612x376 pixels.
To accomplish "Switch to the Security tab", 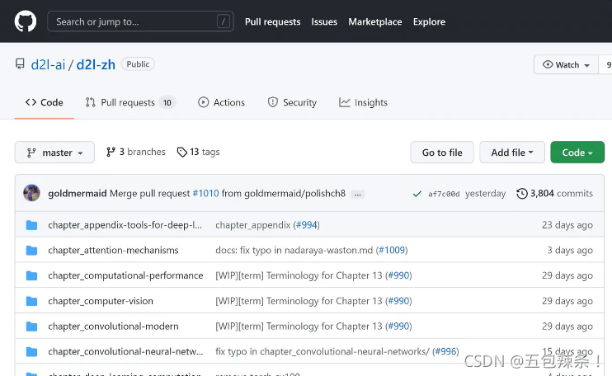I will pyautogui.click(x=292, y=102).
